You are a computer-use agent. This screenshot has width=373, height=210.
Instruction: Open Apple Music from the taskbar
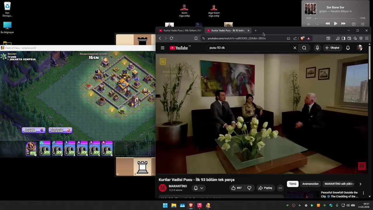click(199, 205)
